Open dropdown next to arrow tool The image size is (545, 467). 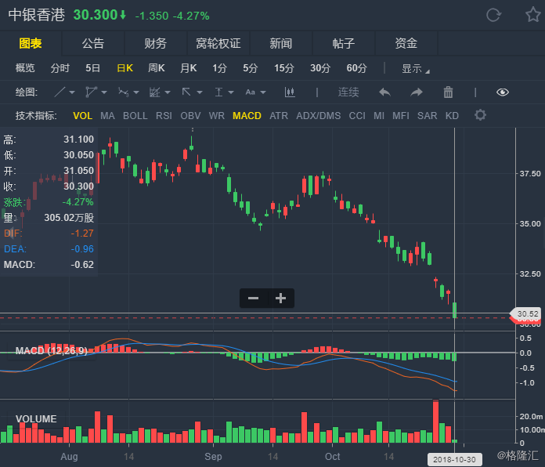tap(200, 92)
